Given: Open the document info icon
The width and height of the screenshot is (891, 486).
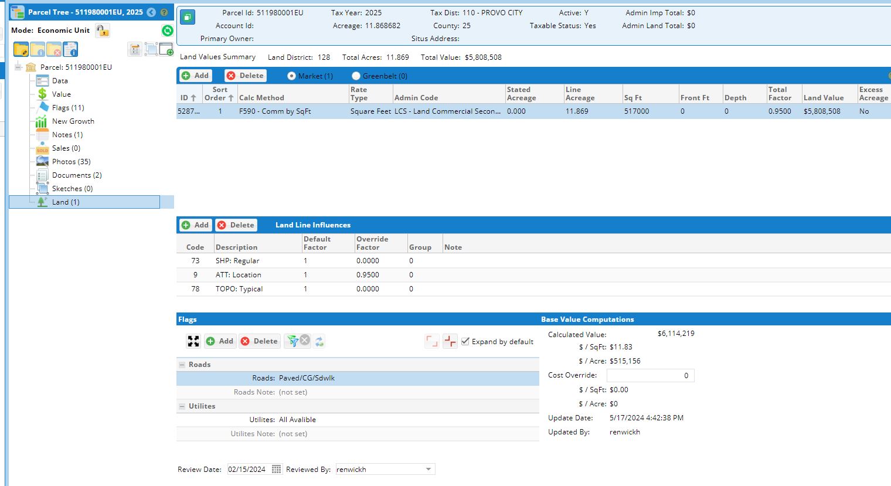Looking at the screenshot, I should [70, 50].
